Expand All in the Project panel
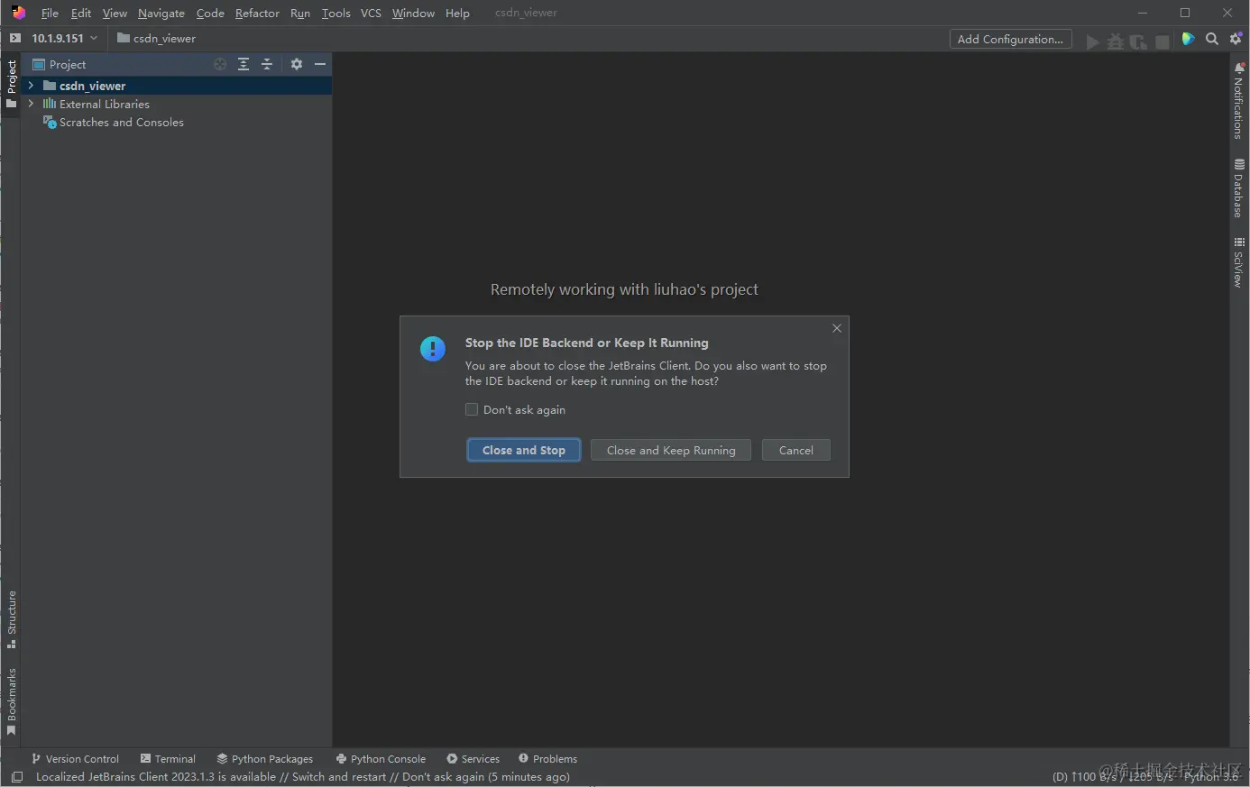This screenshot has height=787, width=1250. coord(244,64)
